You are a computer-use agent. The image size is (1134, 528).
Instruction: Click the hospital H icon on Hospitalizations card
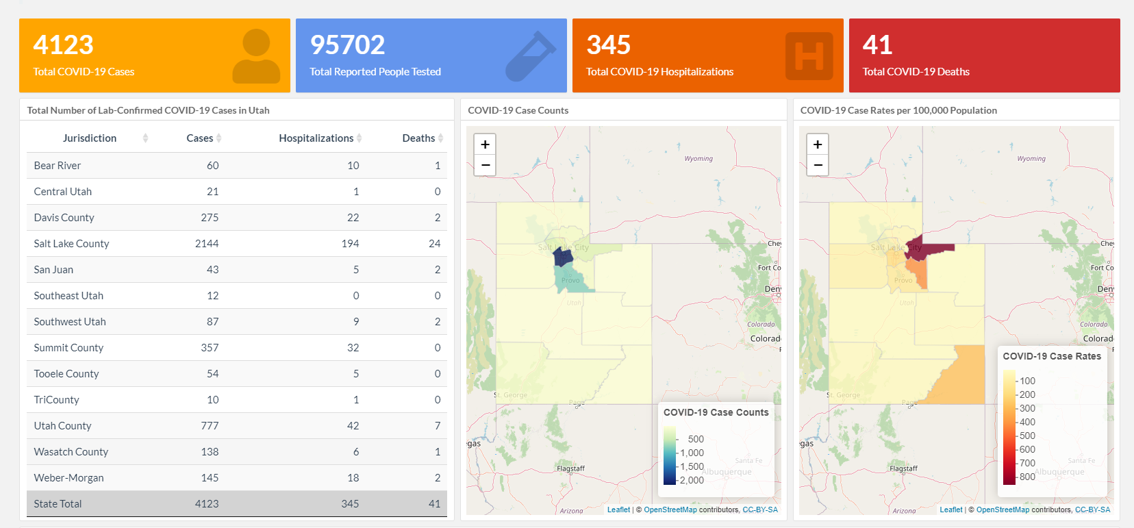pyautogui.click(x=809, y=56)
